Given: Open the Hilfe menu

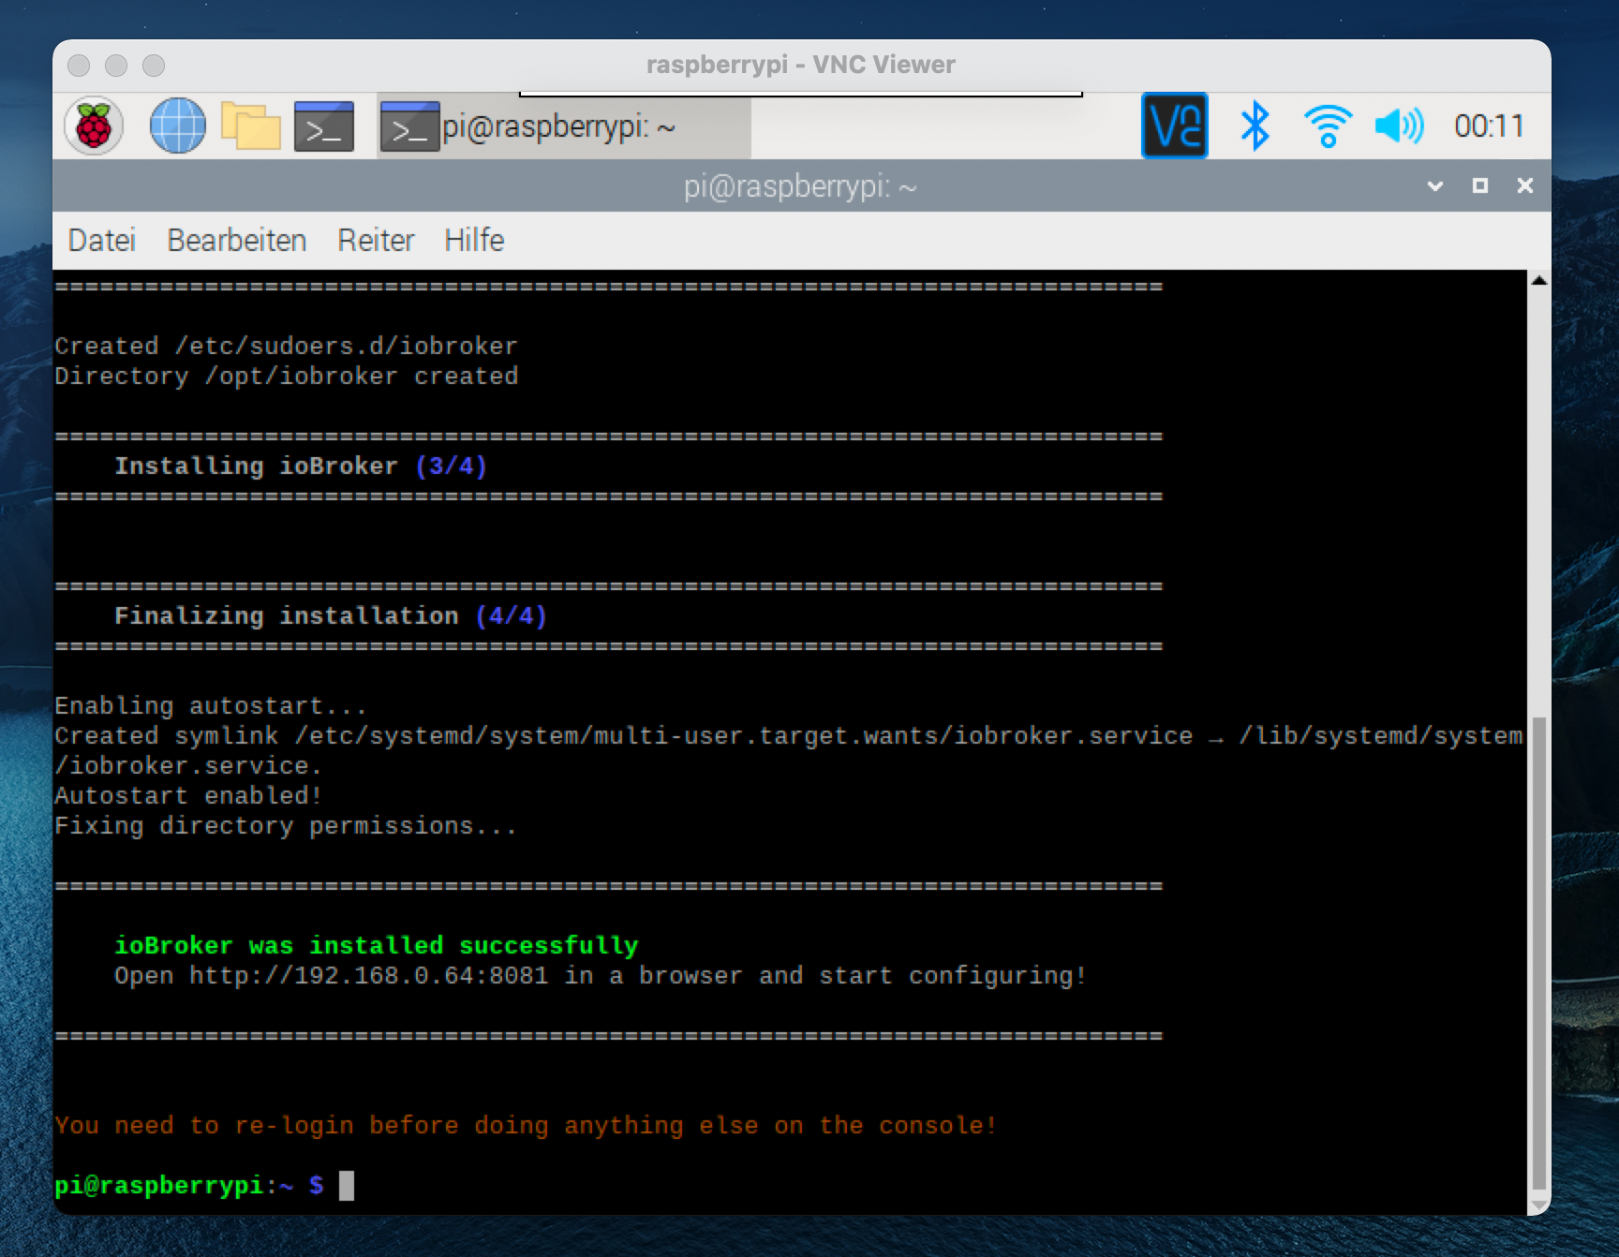Looking at the screenshot, I should [x=474, y=241].
